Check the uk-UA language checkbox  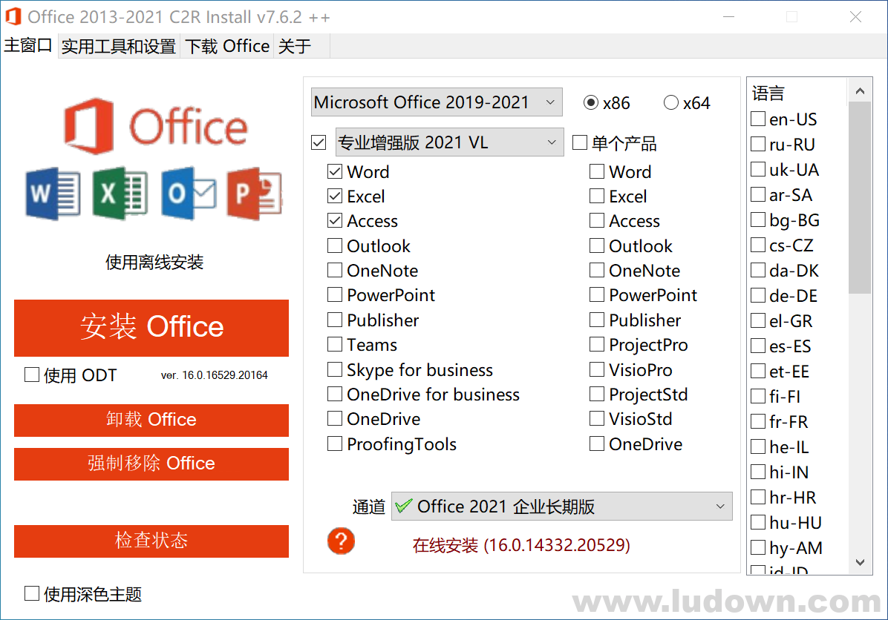tap(758, 169)
